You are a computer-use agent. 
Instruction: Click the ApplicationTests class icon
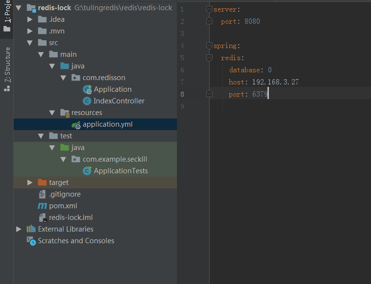87,170
